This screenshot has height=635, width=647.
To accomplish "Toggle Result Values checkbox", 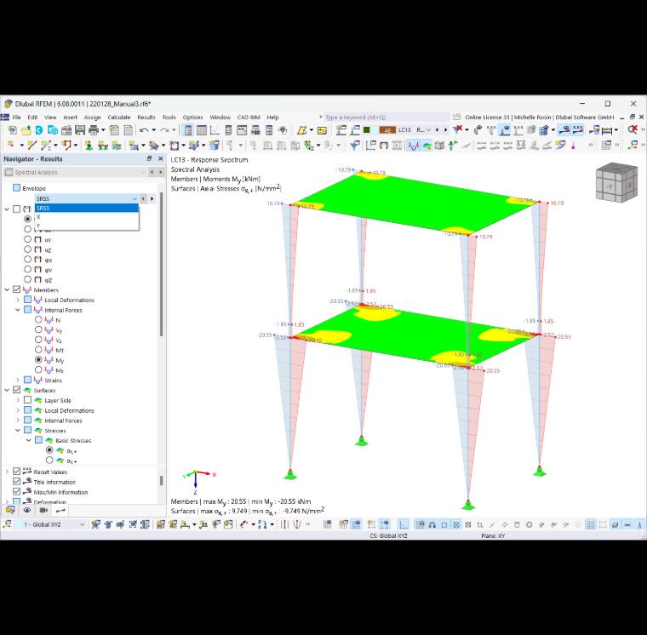I will (x=16, y=472).
